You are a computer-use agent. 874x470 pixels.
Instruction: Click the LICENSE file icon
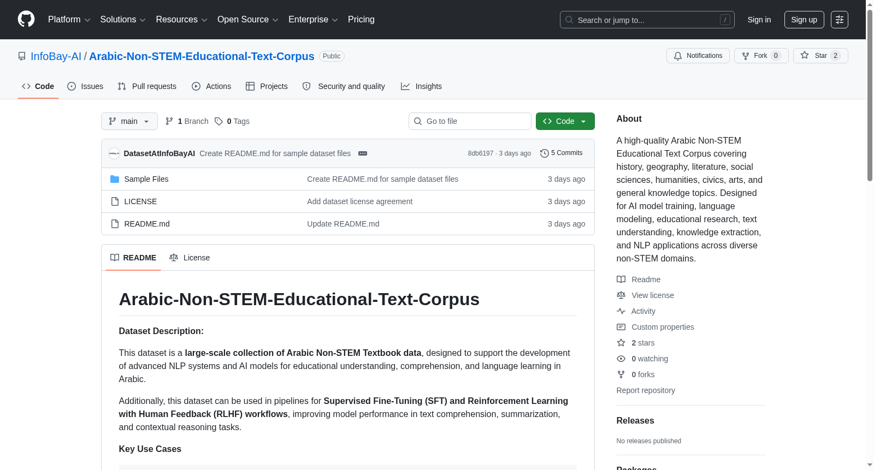point(115,201)
